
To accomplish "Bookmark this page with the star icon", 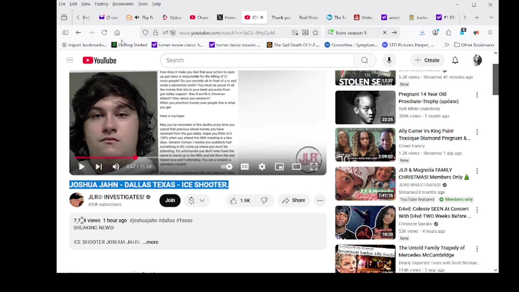I will tap(315, 32).
